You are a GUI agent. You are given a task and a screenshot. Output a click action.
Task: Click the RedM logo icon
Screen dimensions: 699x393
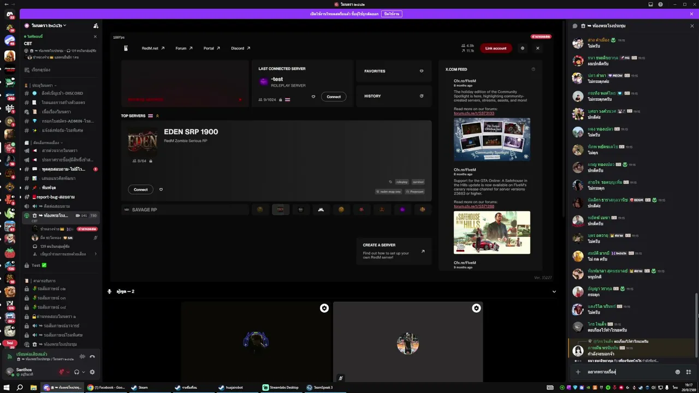tap(126, 48)
